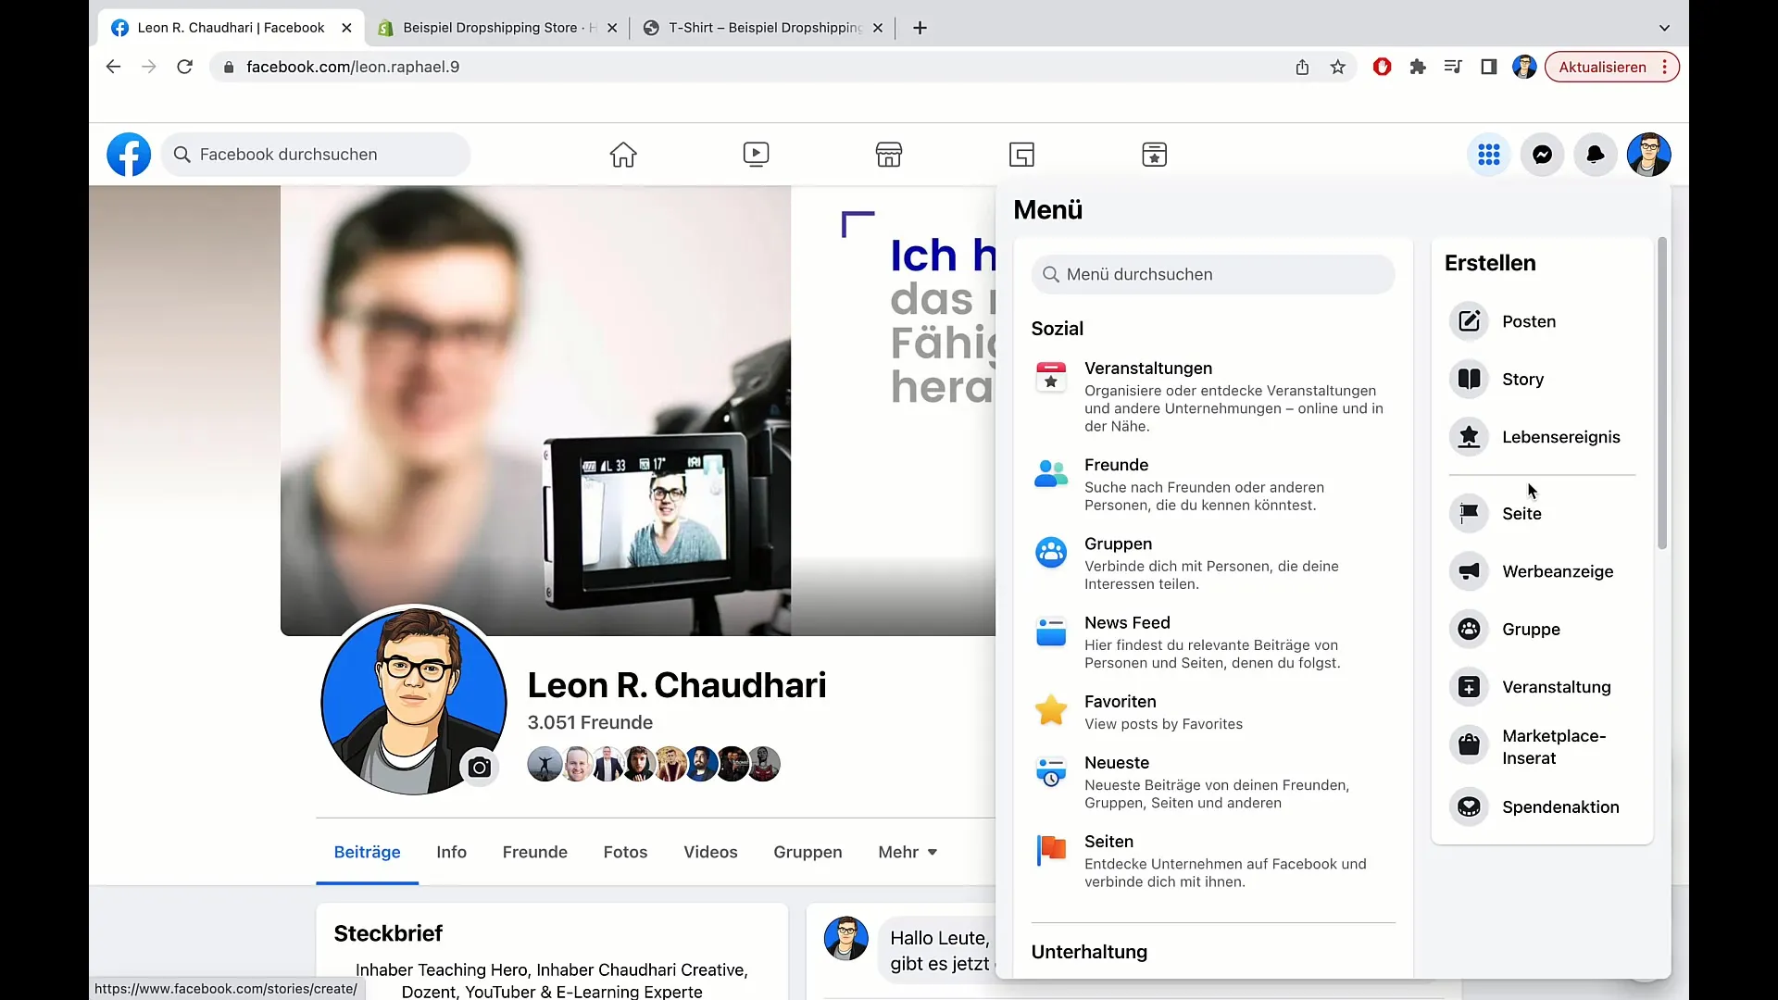Create a Story from Erstellen

1543,379
